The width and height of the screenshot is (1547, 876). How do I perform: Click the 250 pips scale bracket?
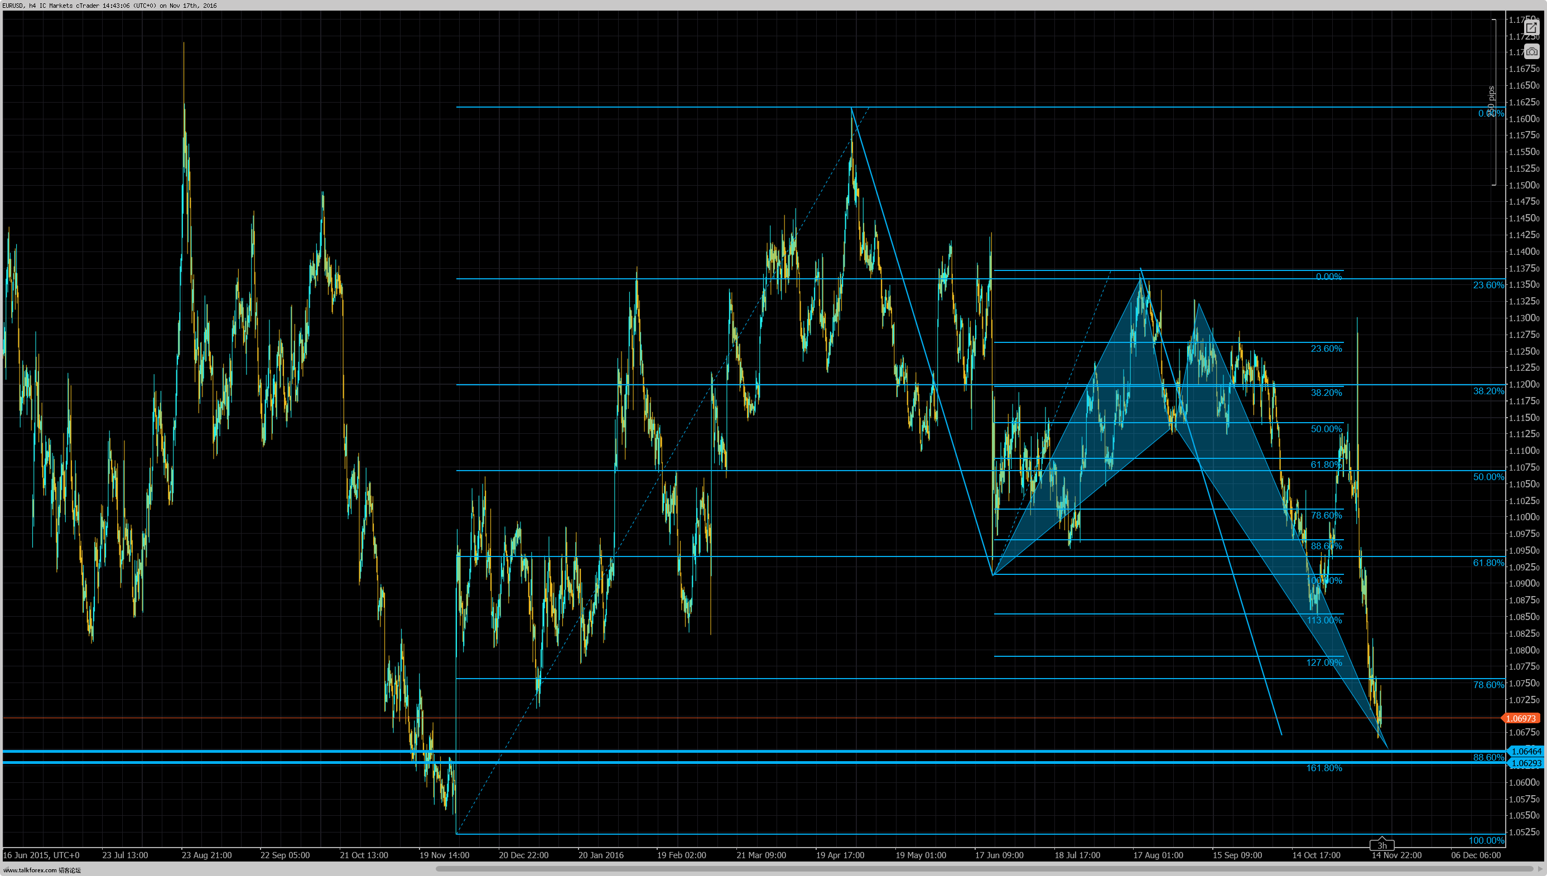pyautogui.click(x=1493, y=102)
